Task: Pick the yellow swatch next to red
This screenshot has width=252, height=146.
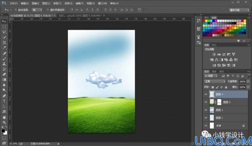Action: (206, 21)
